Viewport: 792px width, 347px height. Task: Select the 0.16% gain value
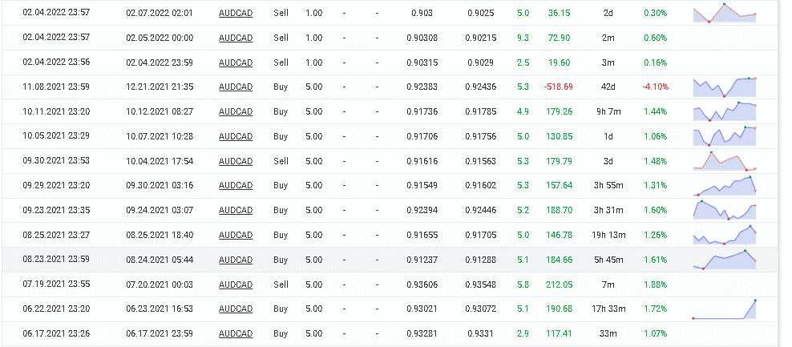[655, 63]
